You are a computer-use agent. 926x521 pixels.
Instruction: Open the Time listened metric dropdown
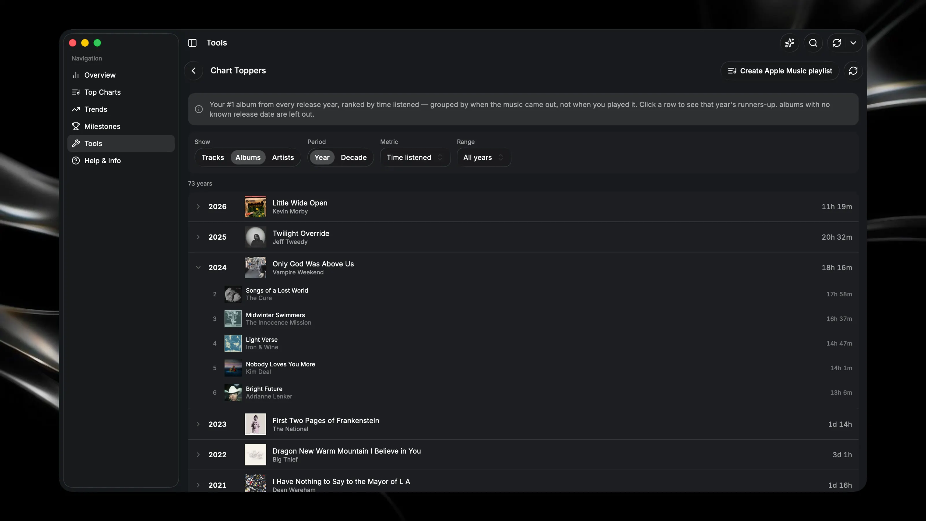pos(415,157)
